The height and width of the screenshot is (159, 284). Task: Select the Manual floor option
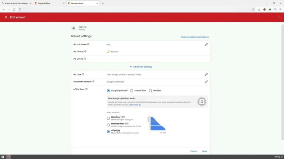[x=132, y=91]
